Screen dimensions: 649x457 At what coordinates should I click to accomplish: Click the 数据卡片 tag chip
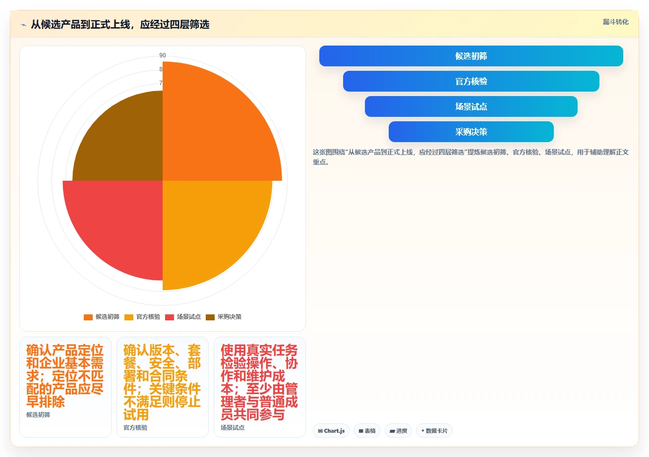click(x=434, y=431)
